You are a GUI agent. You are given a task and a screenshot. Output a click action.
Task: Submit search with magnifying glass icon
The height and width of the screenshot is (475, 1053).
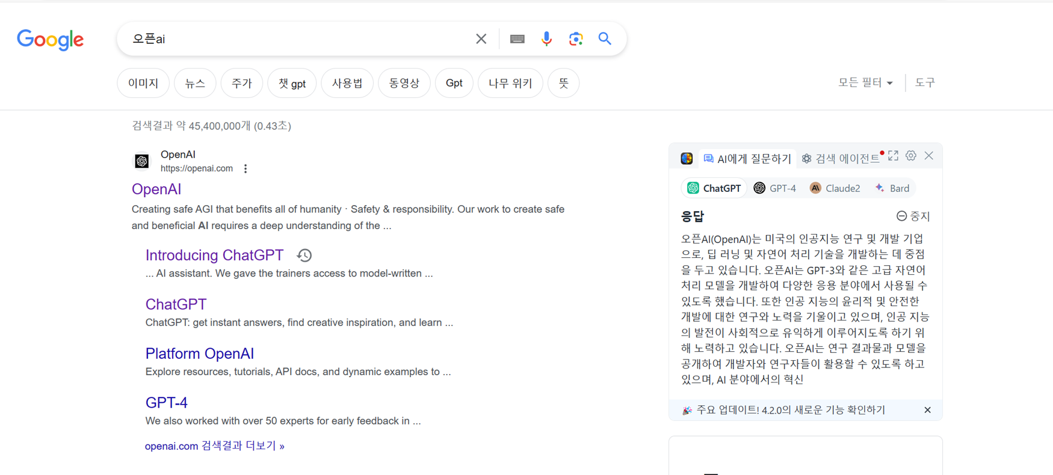click(x=605, y=39)
